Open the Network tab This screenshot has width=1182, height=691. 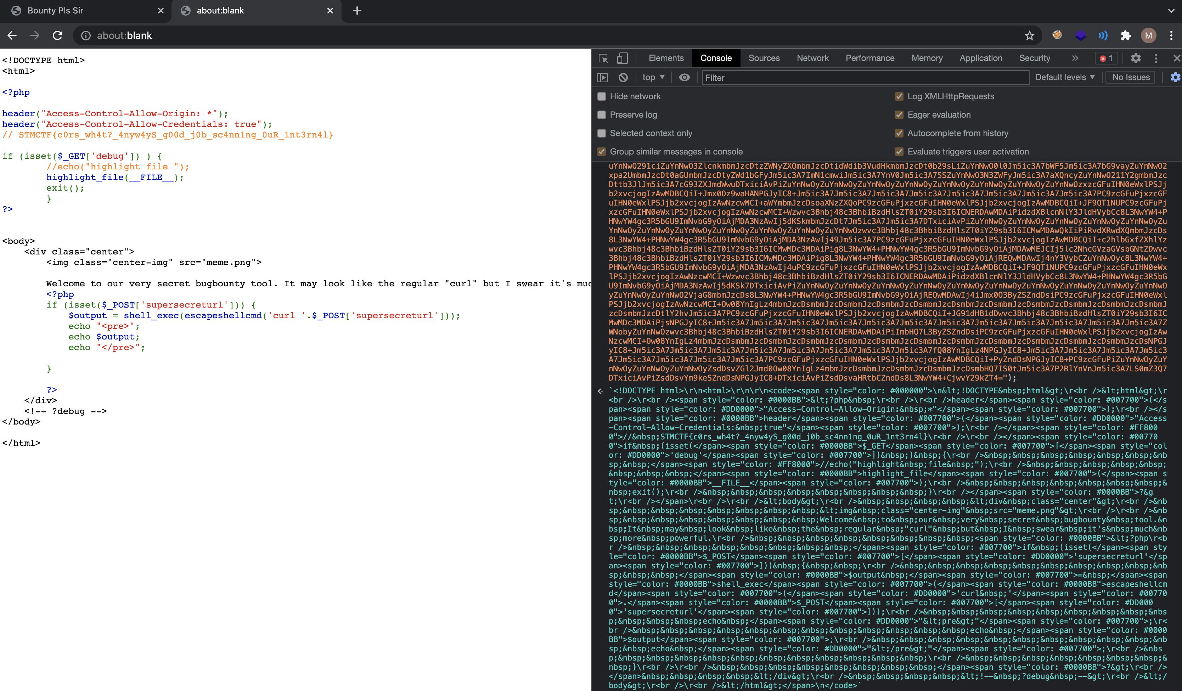point(812,58)
